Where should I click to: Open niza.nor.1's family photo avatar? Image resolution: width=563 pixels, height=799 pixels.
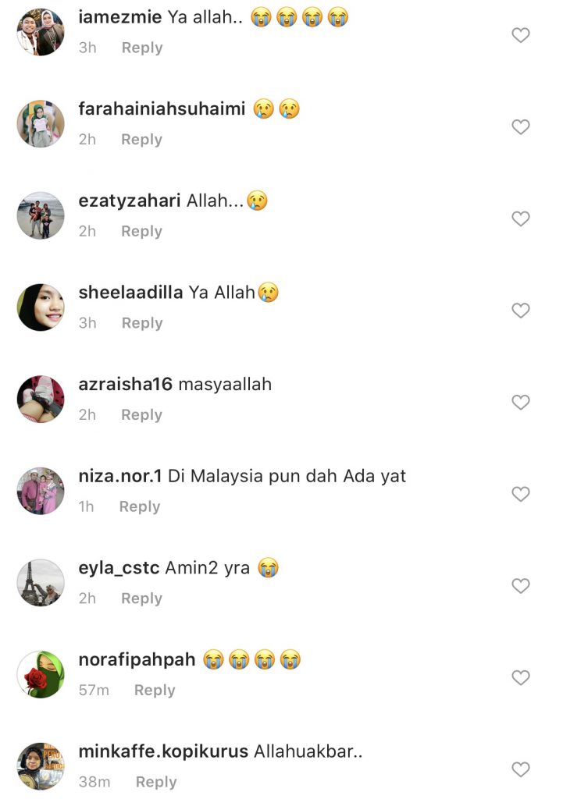(41, 491)
